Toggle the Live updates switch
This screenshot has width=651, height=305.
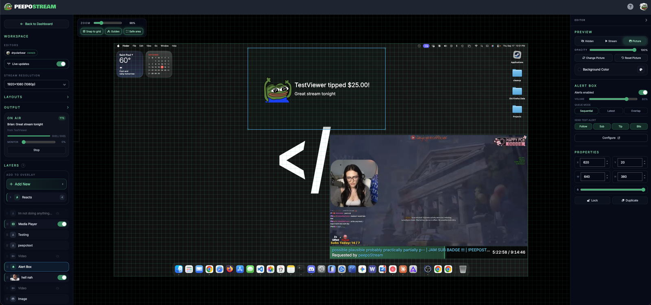tap(61, 64)
